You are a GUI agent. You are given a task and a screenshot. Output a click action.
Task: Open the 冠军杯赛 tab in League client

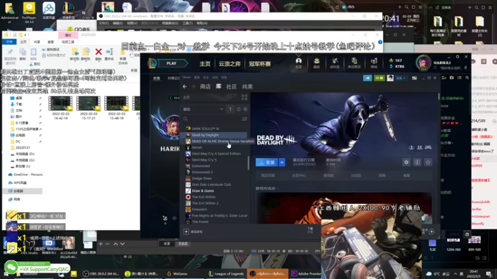click(259, 64)
